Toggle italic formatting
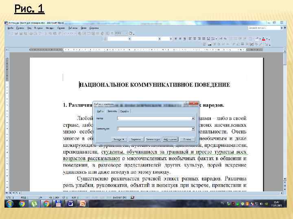This screenshot has height=219, width=293. [180, 39]
